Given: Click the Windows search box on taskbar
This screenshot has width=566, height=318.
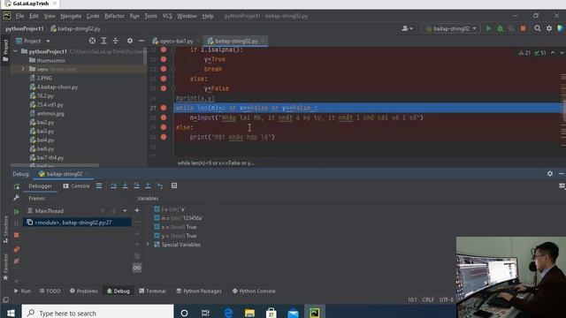Looking at the screenshot, I should tap(98, 312).
